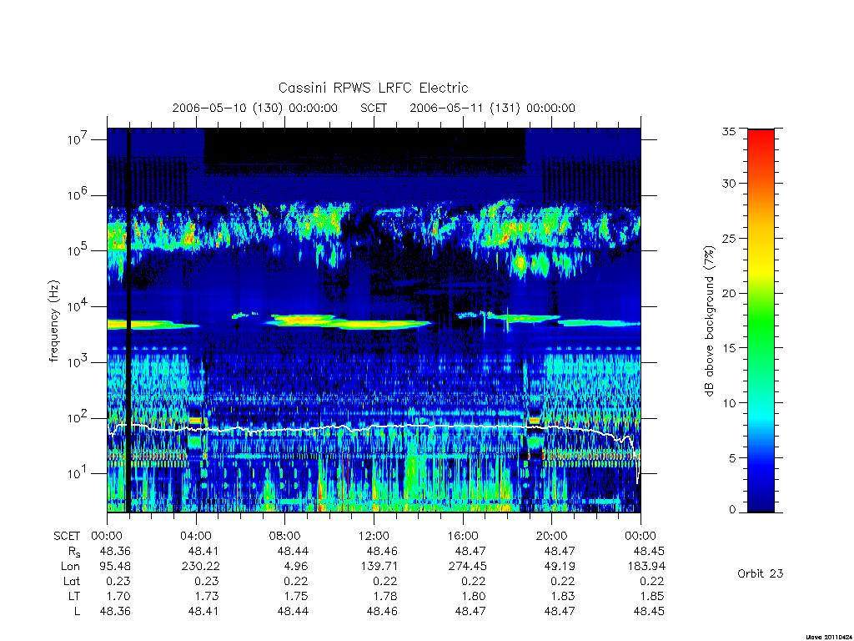This screenshot has height=641, width=854.
Task: Click the Rs row value '48.44'
Action: tap(293, 551)
